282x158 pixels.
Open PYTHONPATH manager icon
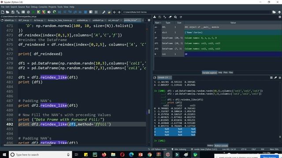(x=109, y=12)
